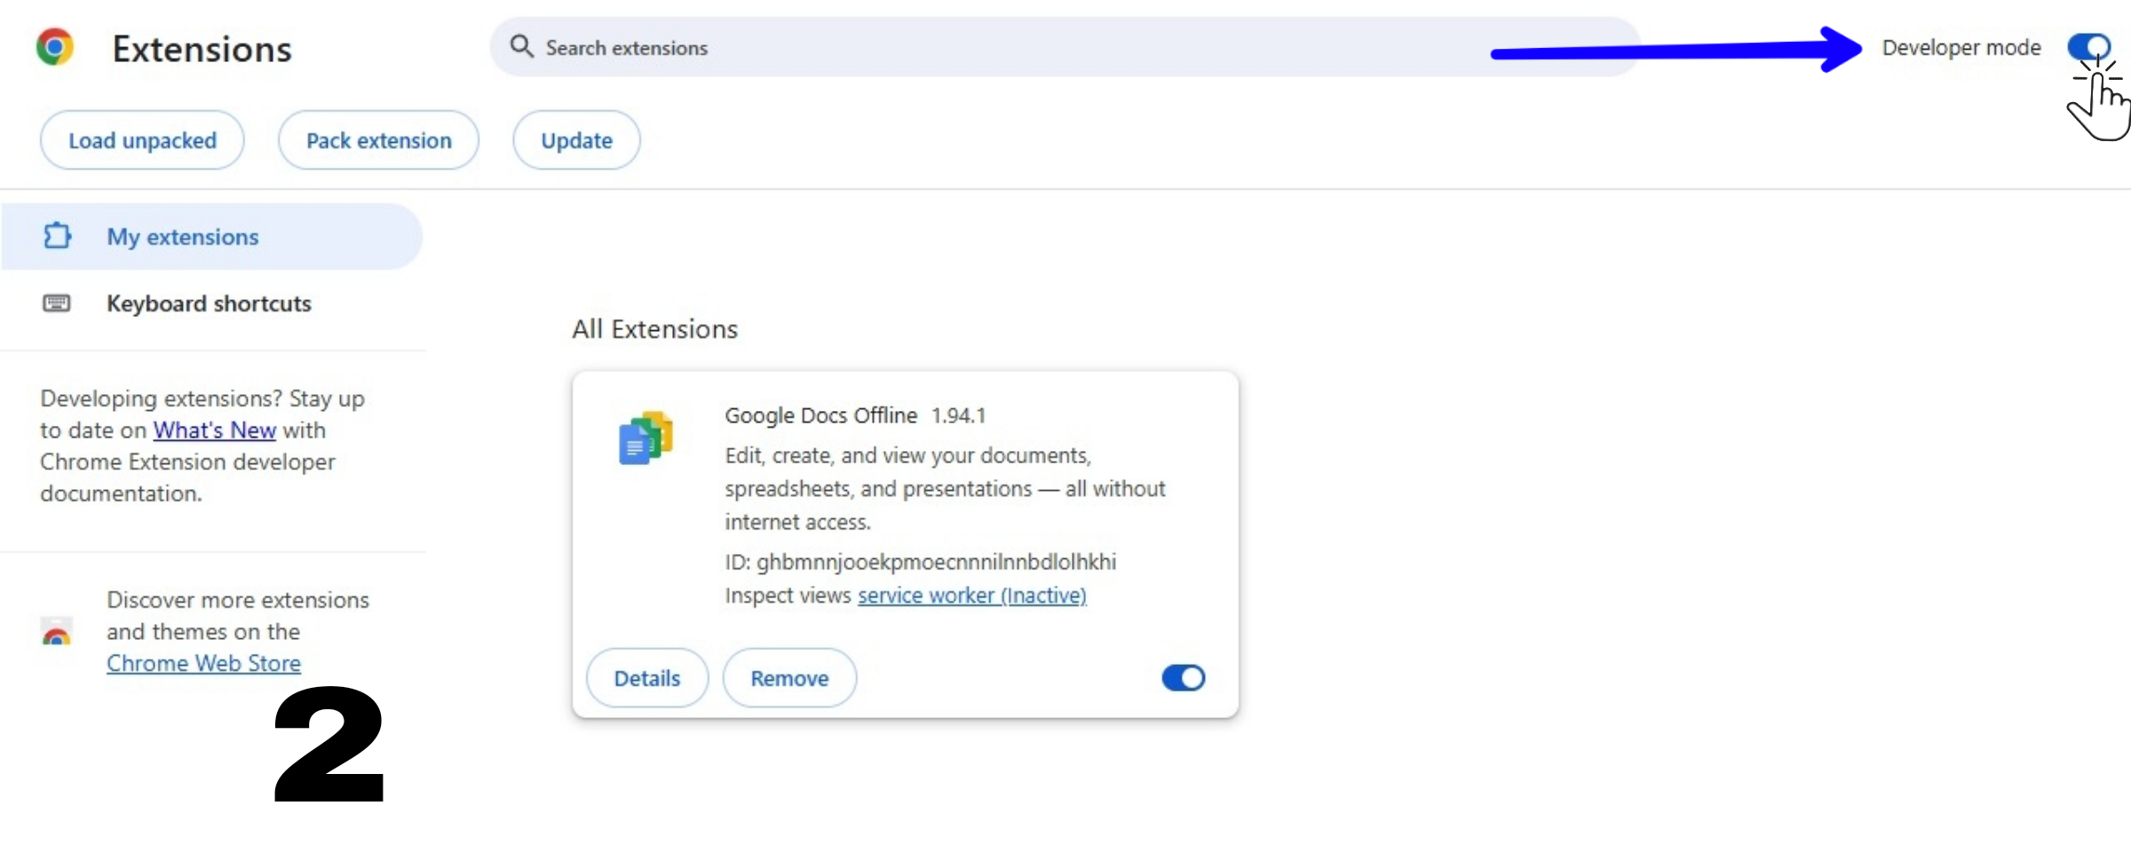Click the search magnifier icon

522,46
